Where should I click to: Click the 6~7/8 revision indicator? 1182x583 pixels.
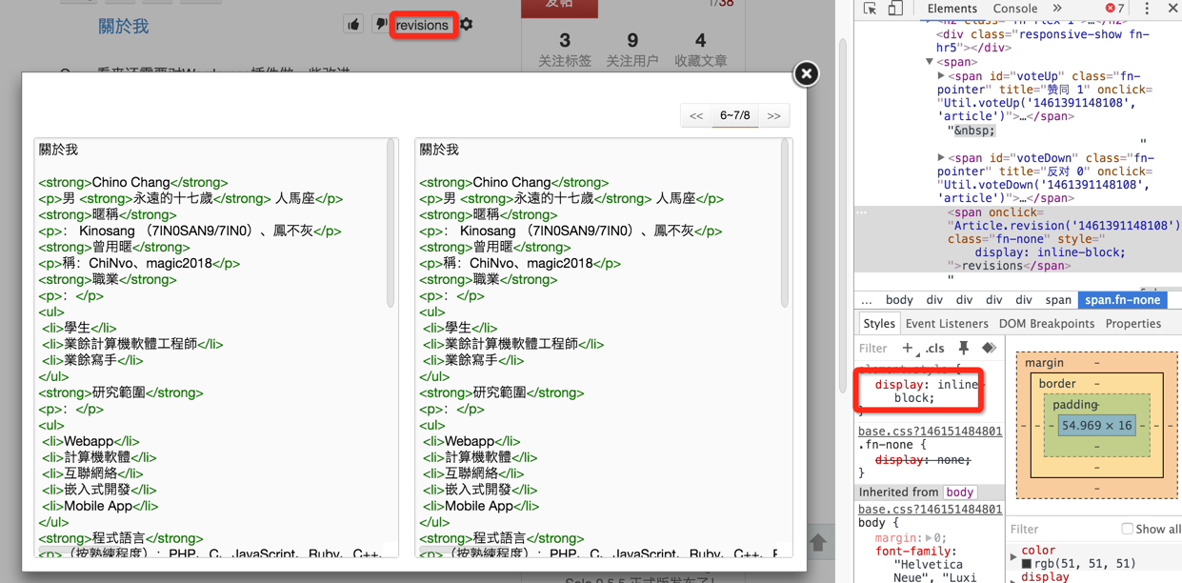[x=735, y=116]
